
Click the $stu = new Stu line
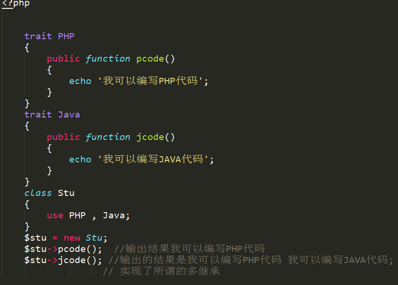click(x=66, y=238)
